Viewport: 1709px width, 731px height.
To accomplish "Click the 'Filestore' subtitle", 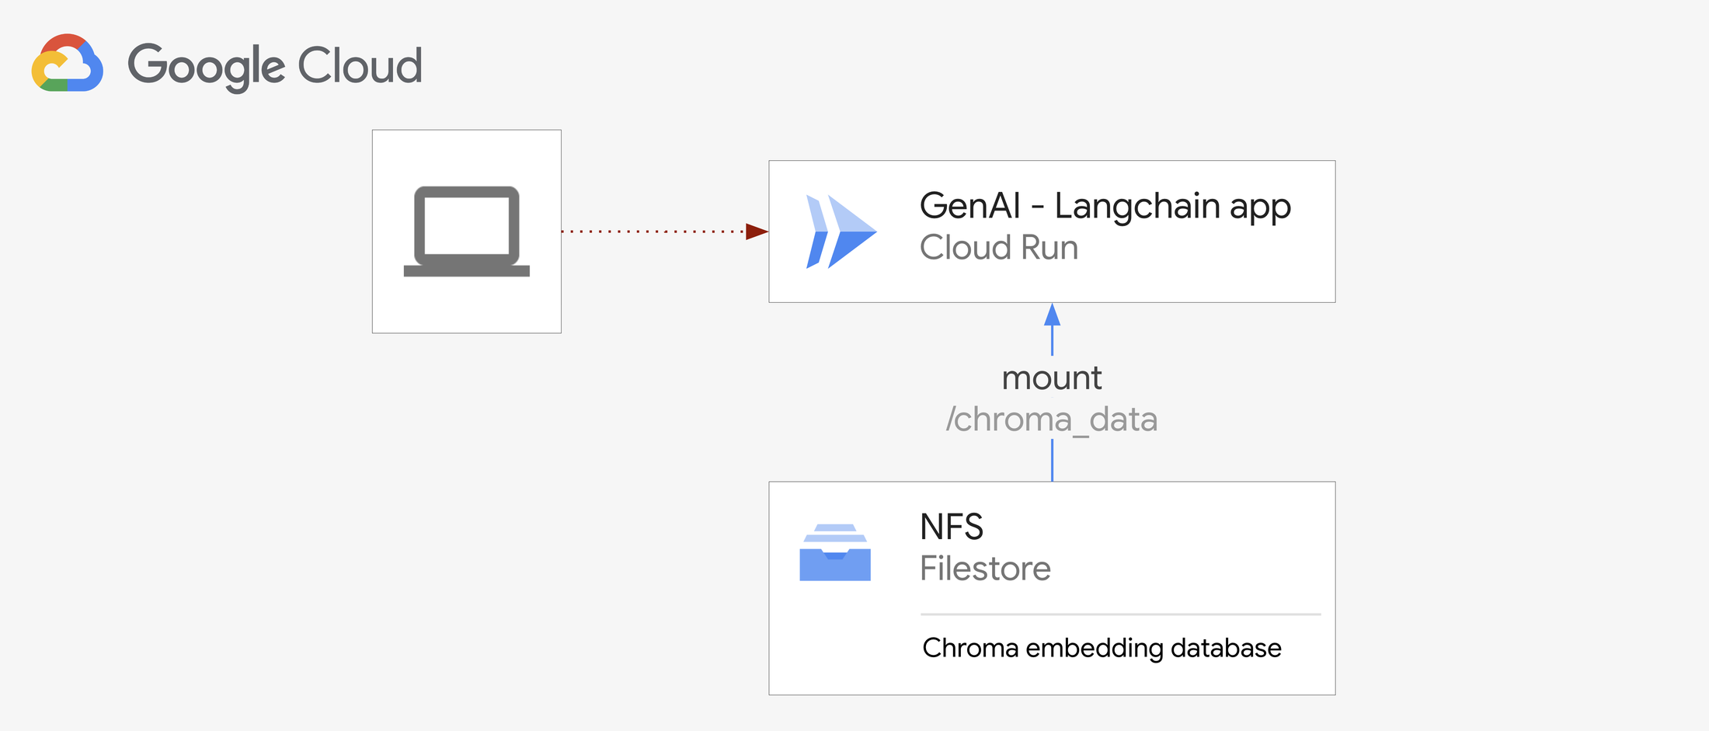I will (985, 569).
